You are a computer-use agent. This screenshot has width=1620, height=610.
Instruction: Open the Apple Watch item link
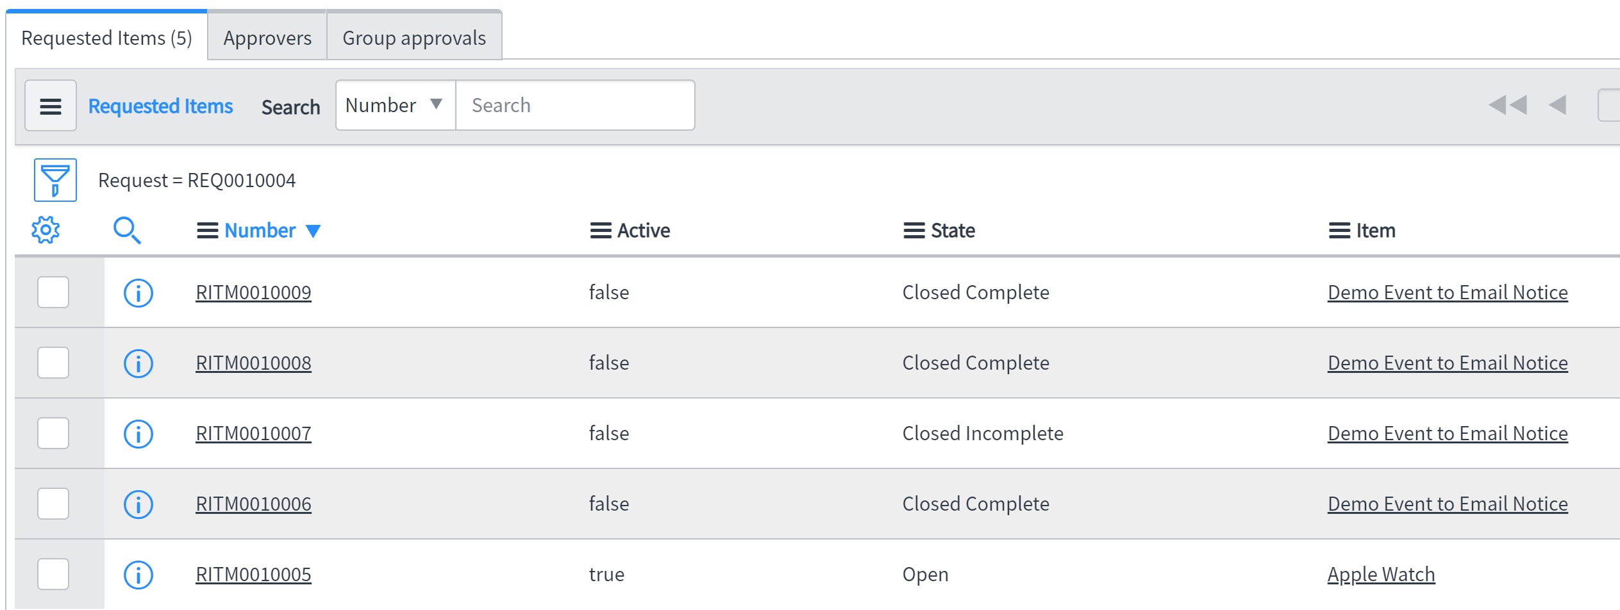coord(1381,575)
